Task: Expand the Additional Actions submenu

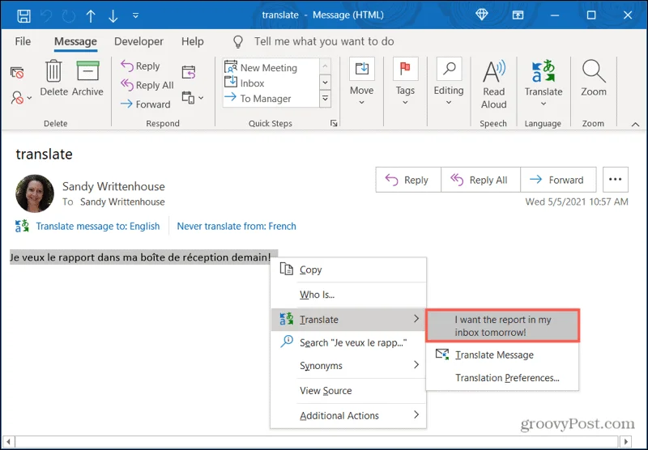Action: point(348,415)
